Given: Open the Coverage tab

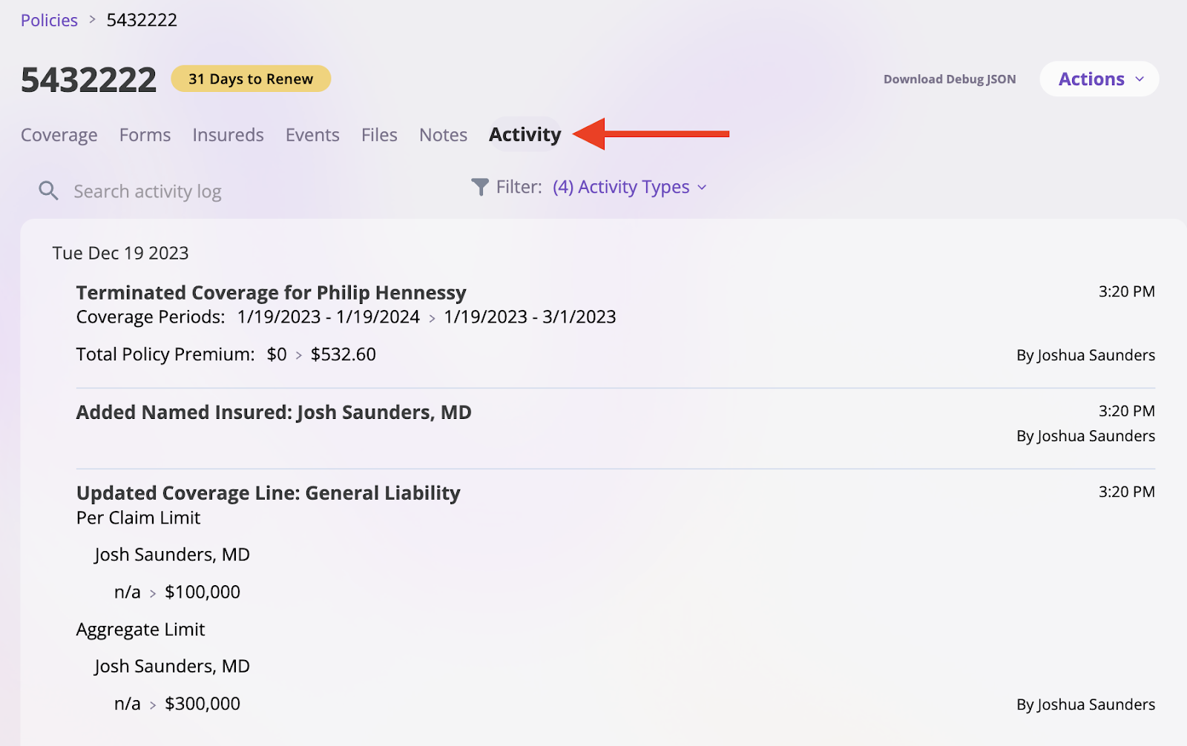Looking at the screenshot, I should click(x=59, y=135).
